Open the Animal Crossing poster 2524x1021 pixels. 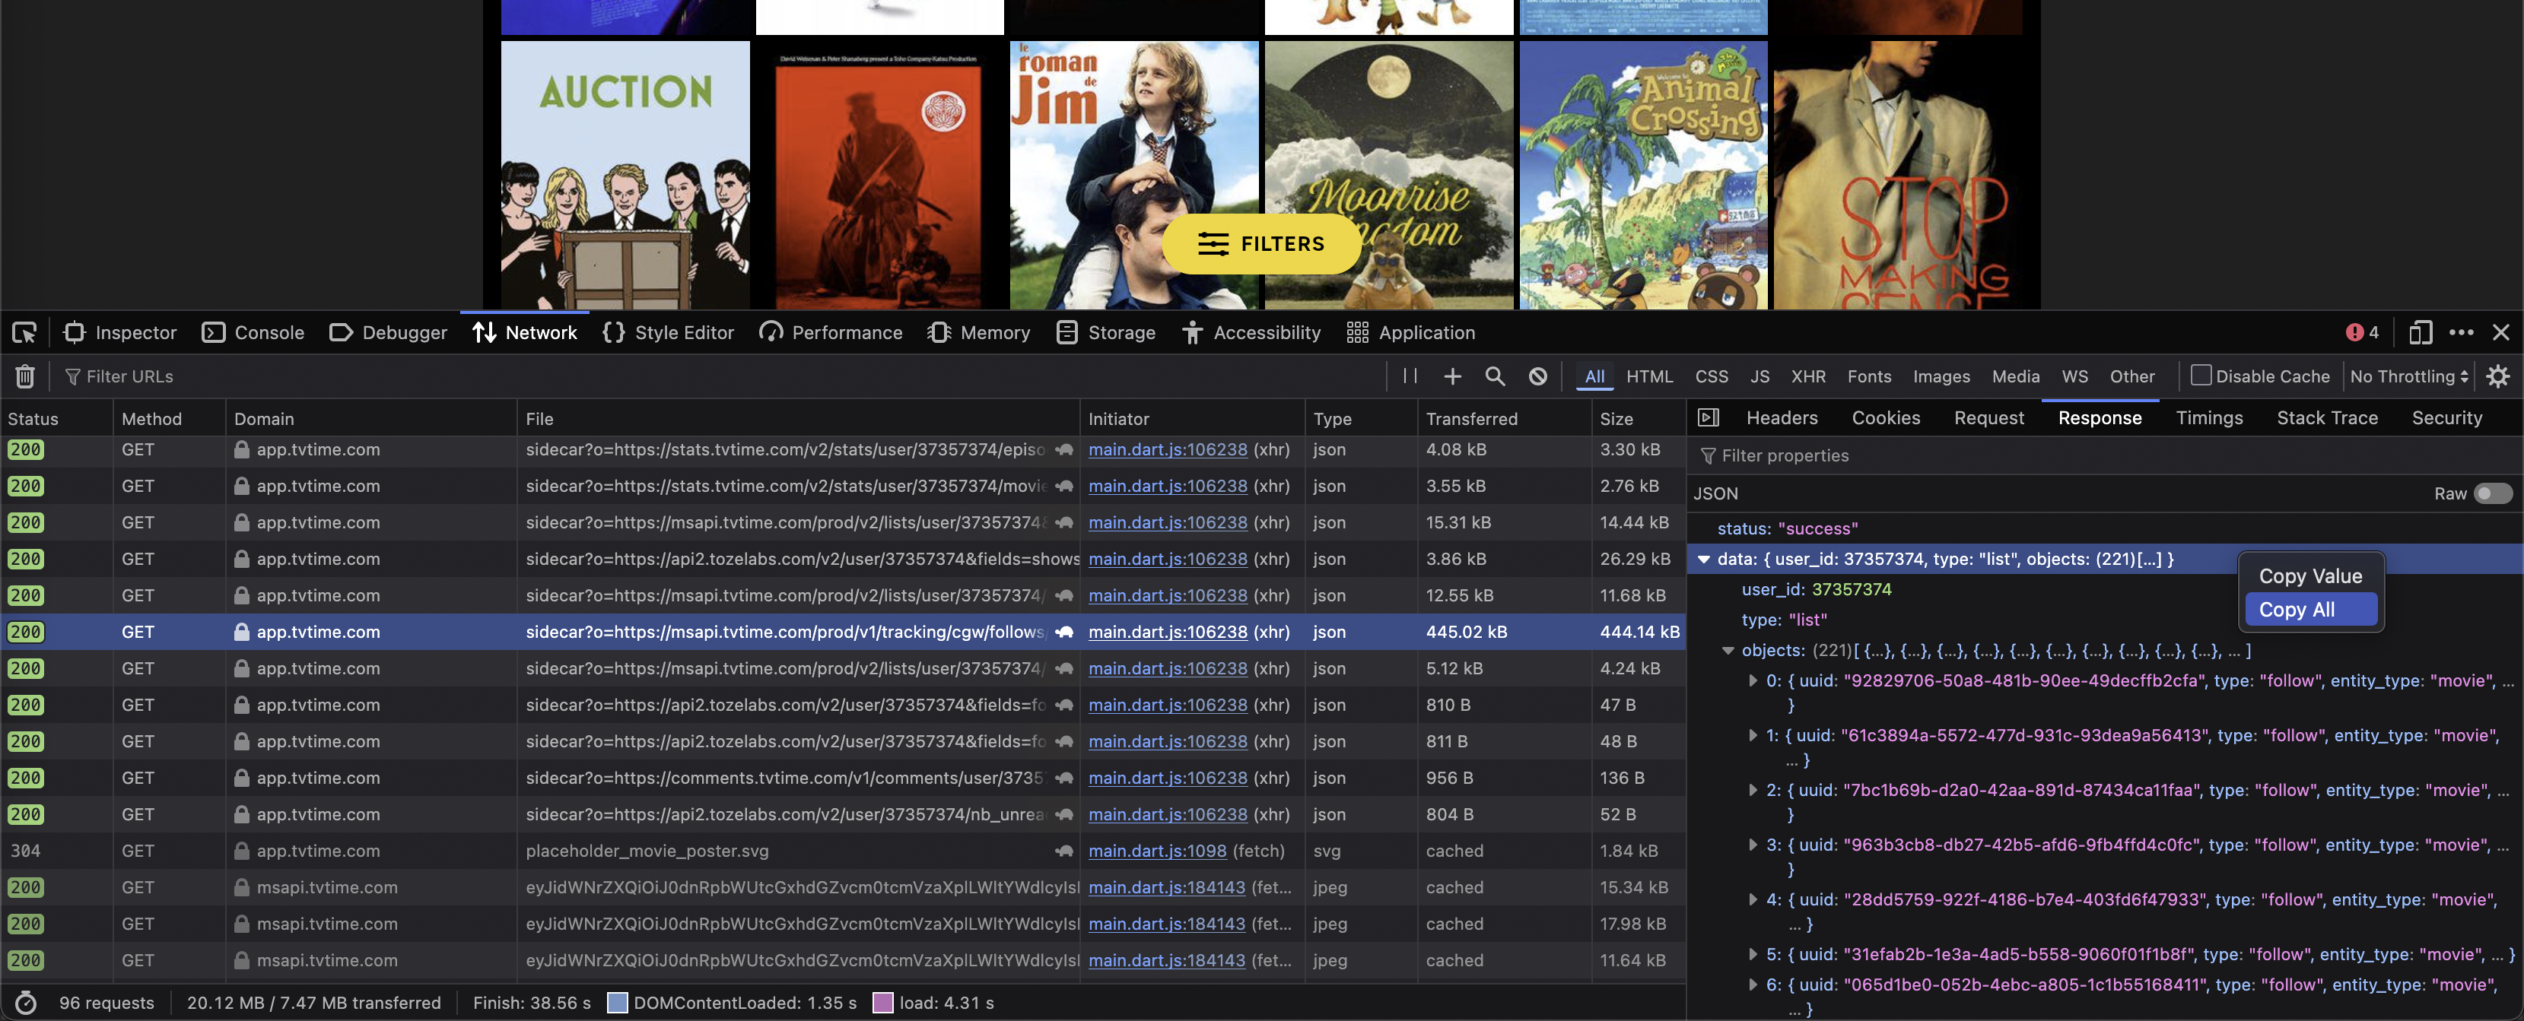pyautogui.click(x=1643, y=175)
